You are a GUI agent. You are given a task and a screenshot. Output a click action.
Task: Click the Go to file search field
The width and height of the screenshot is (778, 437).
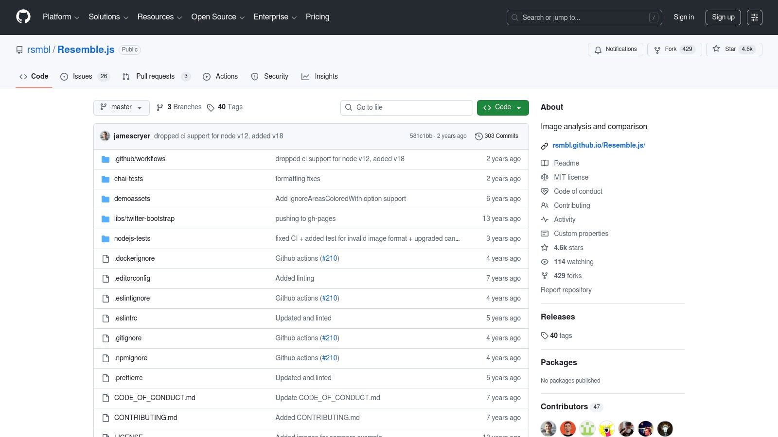point(407,107)
